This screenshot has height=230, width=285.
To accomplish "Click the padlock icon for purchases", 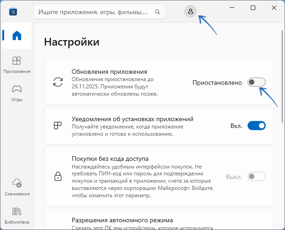I will point(58,176).
